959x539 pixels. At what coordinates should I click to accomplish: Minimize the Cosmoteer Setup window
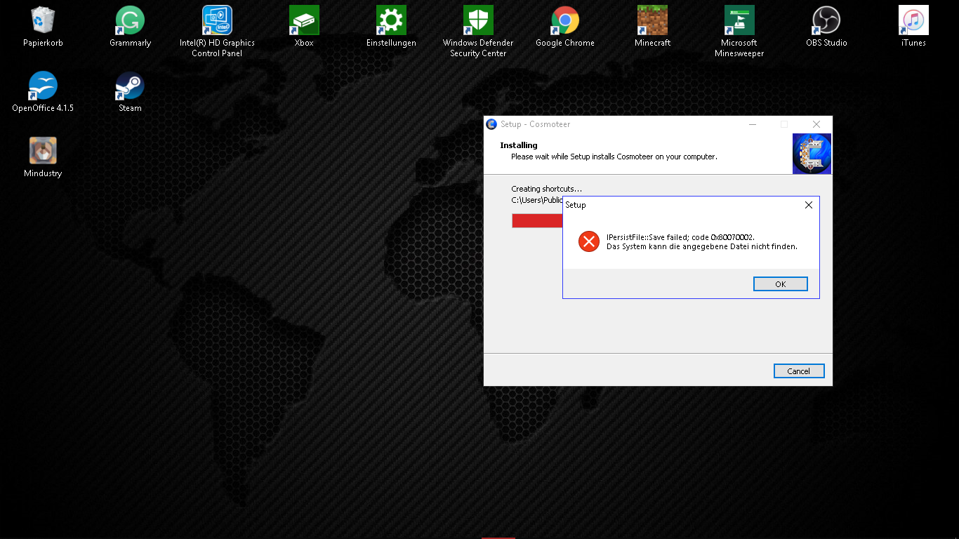pos(752,124)
